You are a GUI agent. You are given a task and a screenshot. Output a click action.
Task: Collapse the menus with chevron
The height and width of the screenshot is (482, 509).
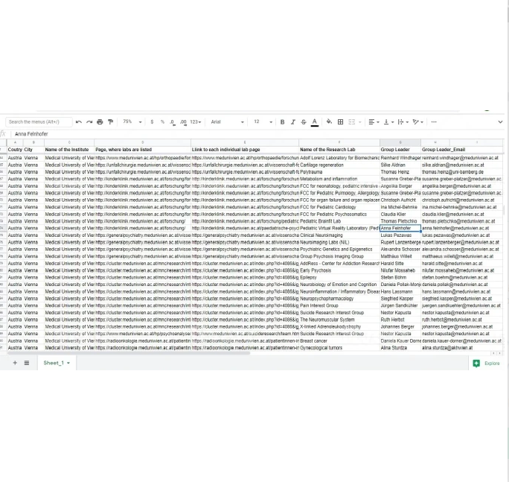click(500, 122)
